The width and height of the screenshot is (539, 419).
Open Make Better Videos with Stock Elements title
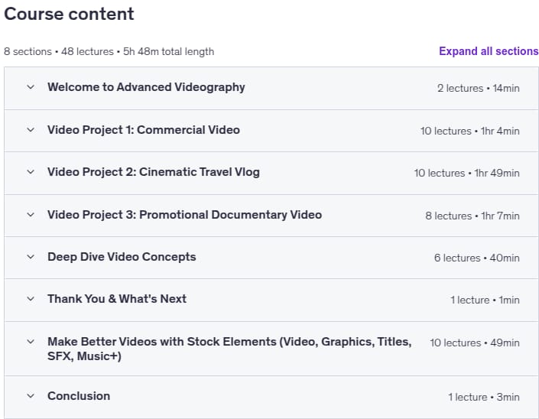229,349
